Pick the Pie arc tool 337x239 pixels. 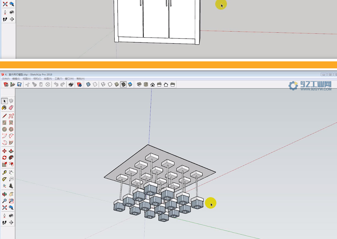click(11, 143)
